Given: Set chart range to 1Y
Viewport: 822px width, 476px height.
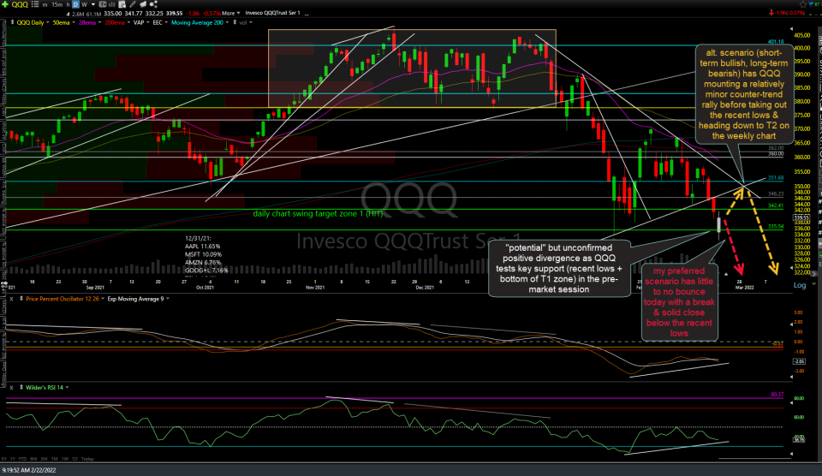Looking at the screenshot, I should [x=13, y=459].
